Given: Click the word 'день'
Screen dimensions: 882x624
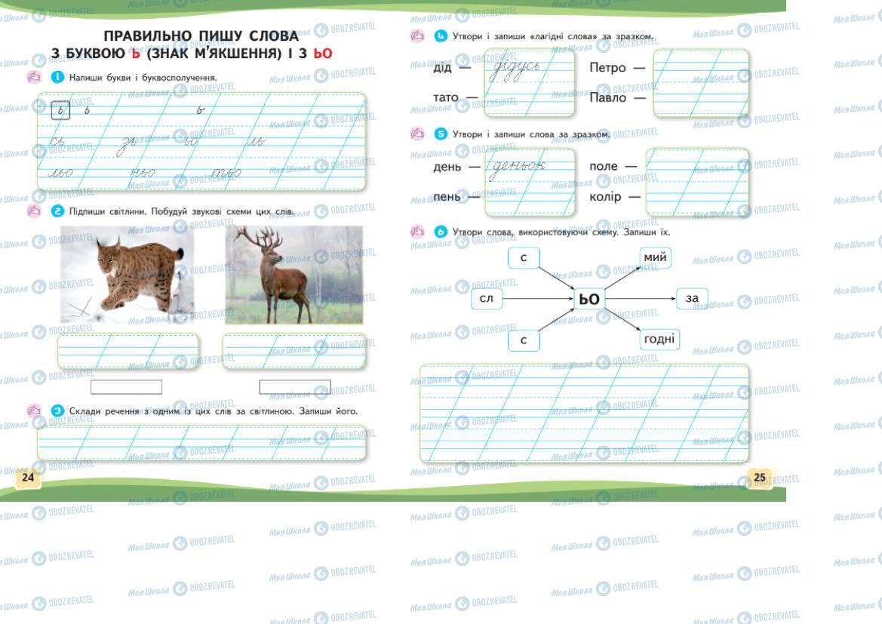Looking at the screenshot, I should [x=447, y=167].
